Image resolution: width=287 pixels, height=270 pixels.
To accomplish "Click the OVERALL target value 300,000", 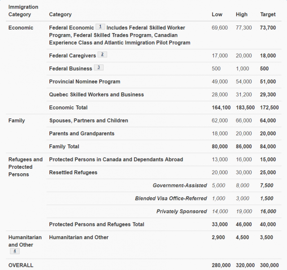I will tap(268, 265).
